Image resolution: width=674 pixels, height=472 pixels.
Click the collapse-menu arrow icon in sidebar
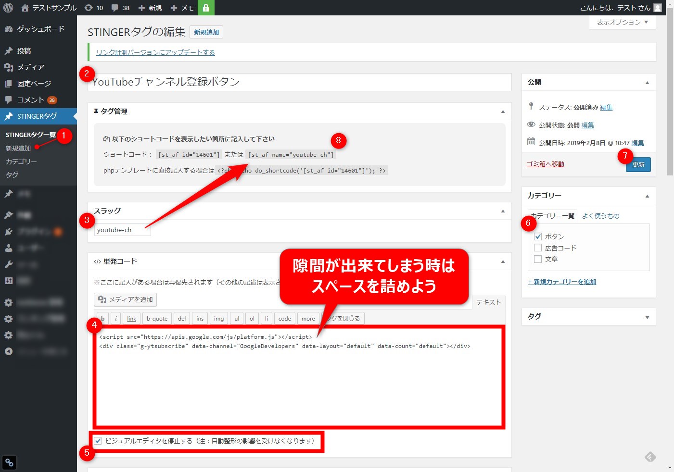[9, 351]
